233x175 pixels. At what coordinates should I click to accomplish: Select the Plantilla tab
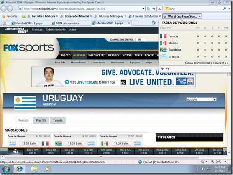click(x=41, y=120)
